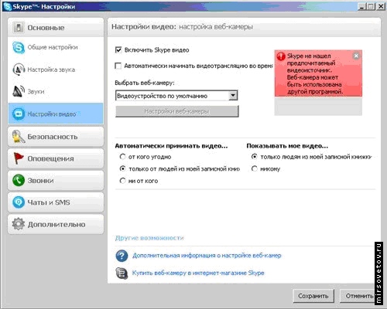Open Купить веб-камеру в интернет-магазине Skype link
387x309 pixels.
(x=198, y=273)
